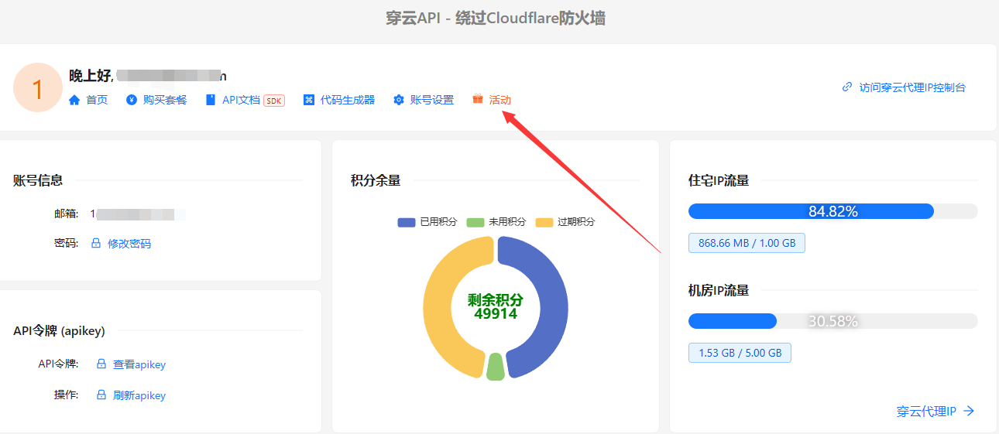The height and width of the screenshot is (434, 999).
Task: Click 查看apikey to reveal the token
Action: (x=139, y=364)
